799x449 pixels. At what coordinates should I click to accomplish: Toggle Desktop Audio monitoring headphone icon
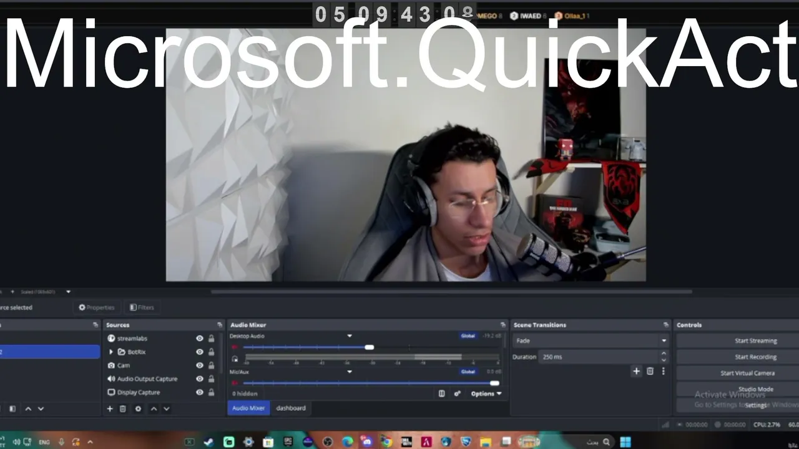click(x=235, y=359)
